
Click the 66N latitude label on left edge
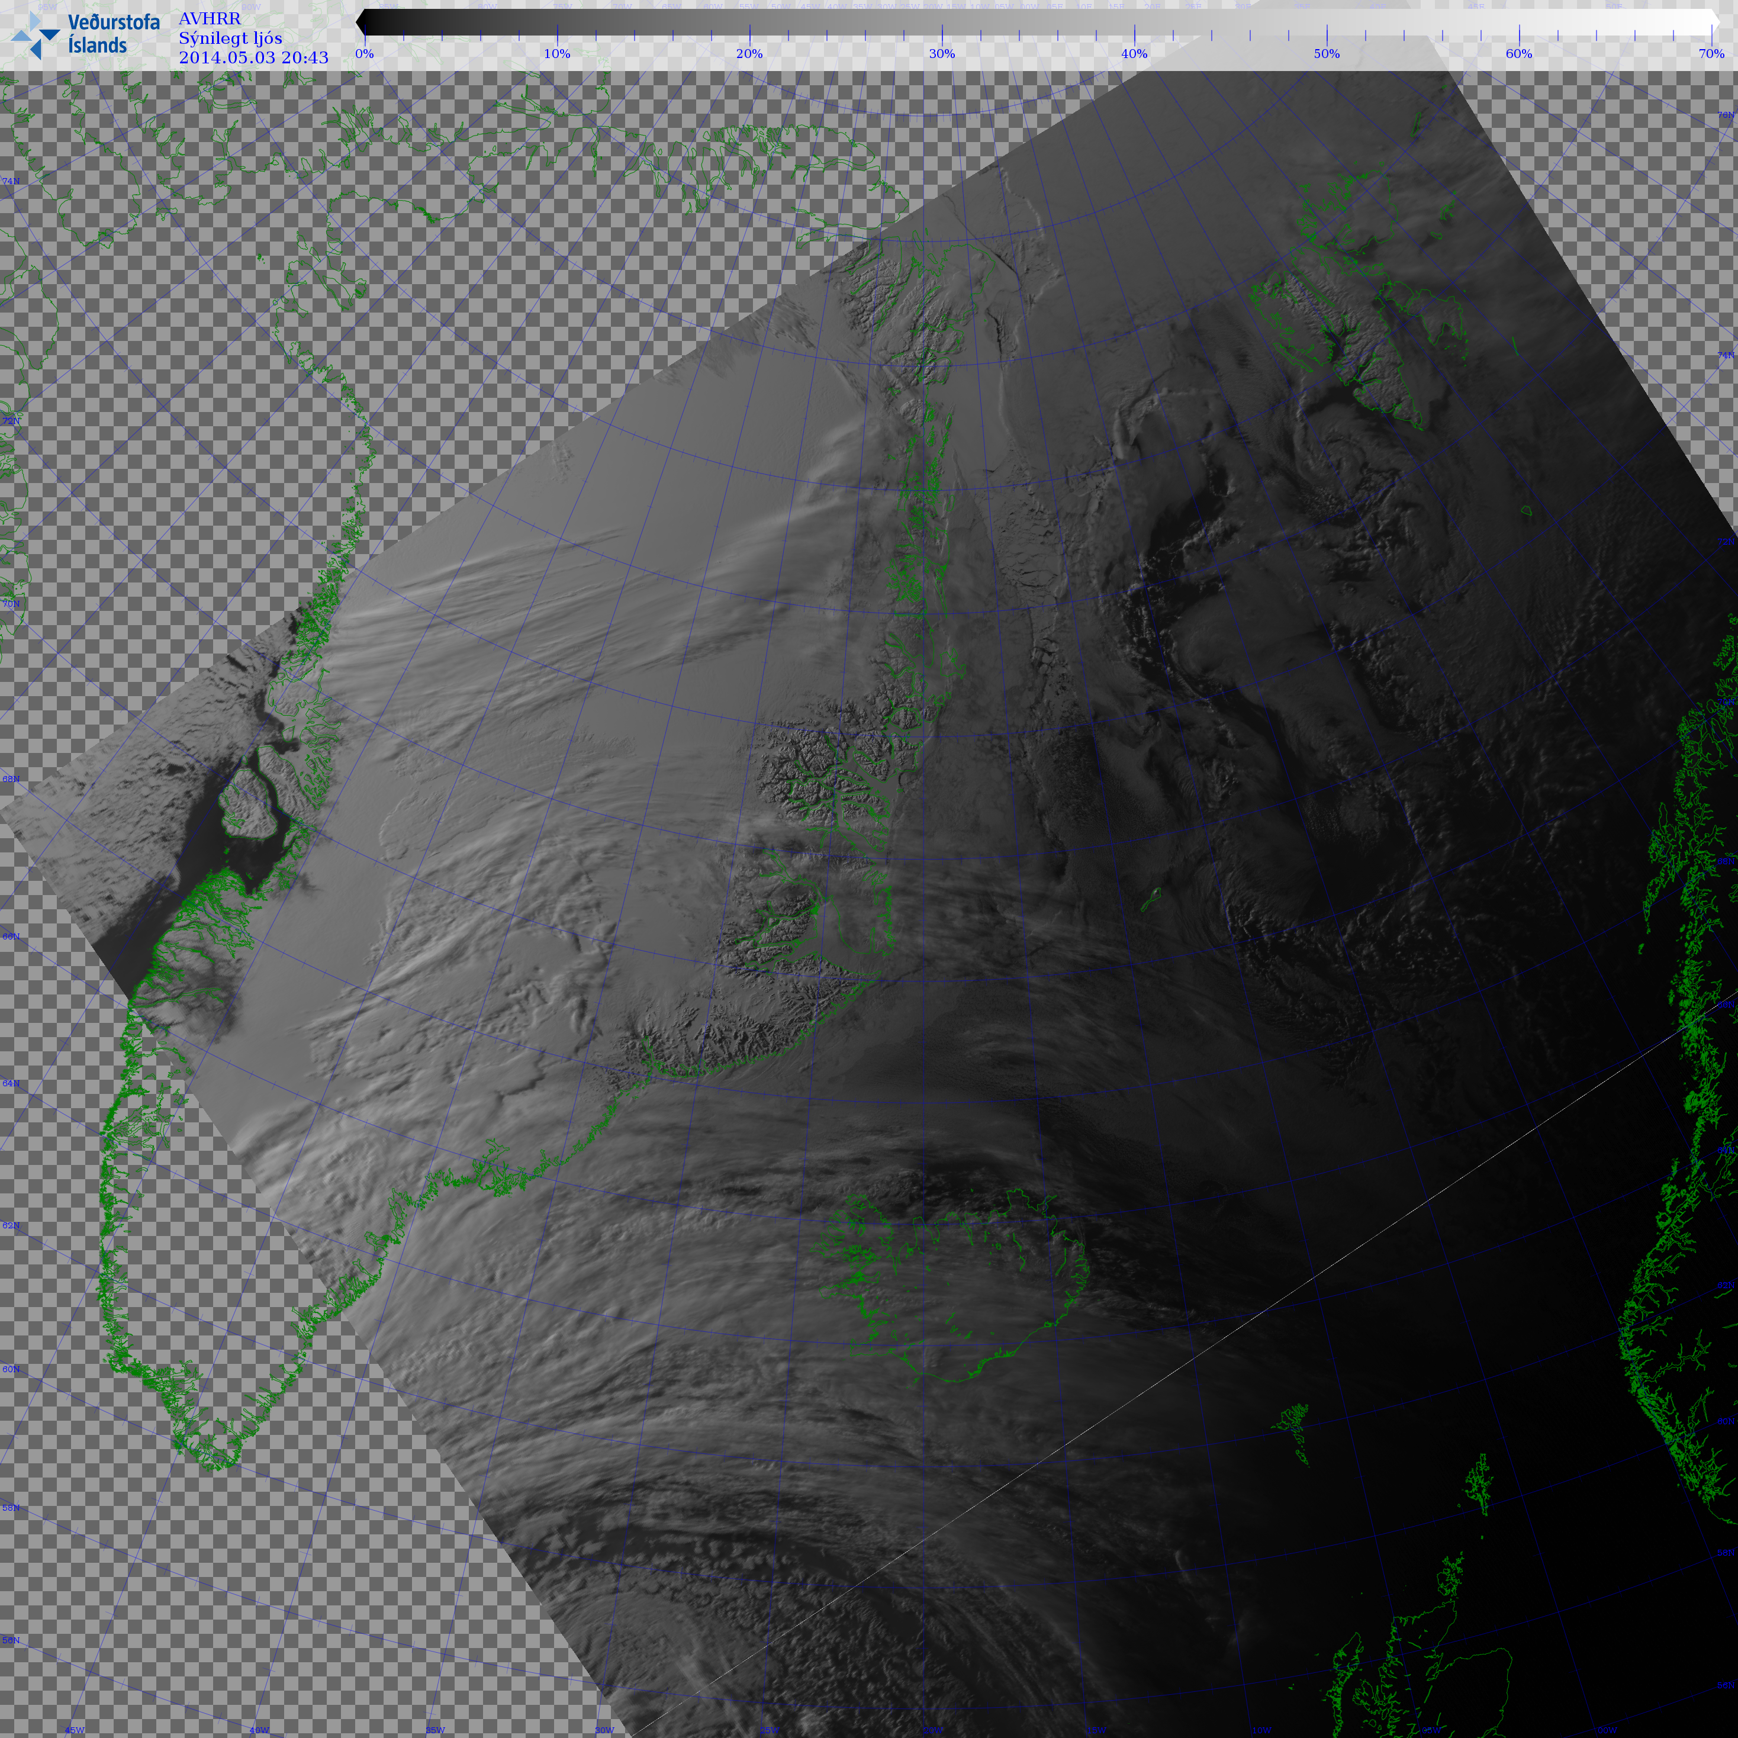pyautogui.click(x=11, y=936)
